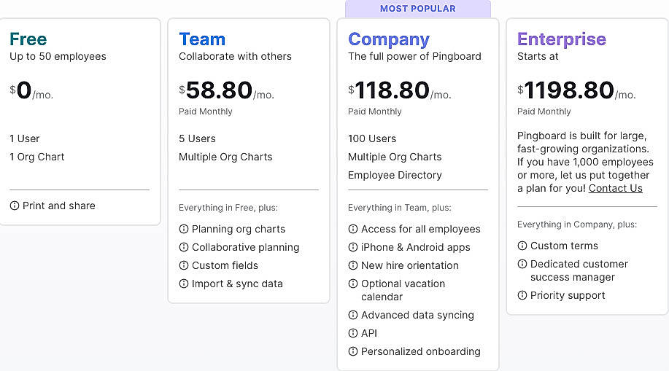The height and width of the screenshot is (371, 669).
Task: Click info icon beside Optional vacation calendar
Action: click(353, 284)
